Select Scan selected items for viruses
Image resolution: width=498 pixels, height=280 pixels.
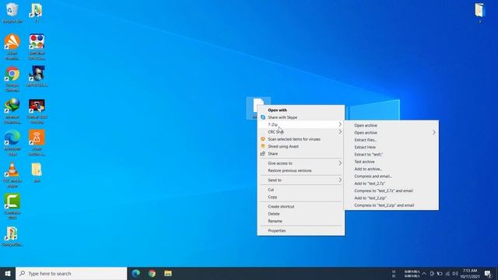tap(301, 139)
